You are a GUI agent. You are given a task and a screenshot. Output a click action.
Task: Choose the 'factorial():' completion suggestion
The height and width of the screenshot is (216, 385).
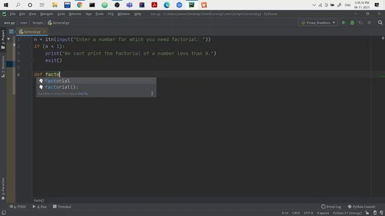click(96, 87)
